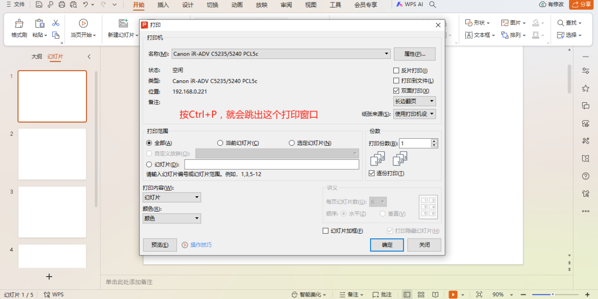This screenshot has width=598, height=299.
Task: Switch to the 插入 ribbon tab
Action: point(164,5)
